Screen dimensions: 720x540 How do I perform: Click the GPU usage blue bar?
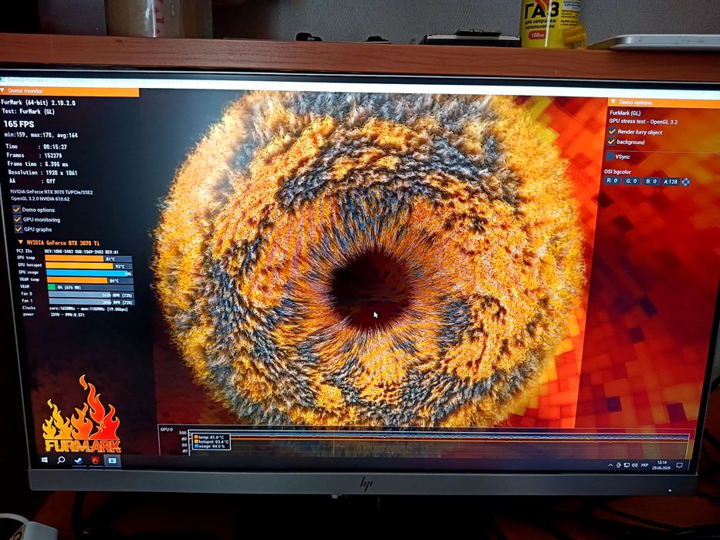(90, 273)
